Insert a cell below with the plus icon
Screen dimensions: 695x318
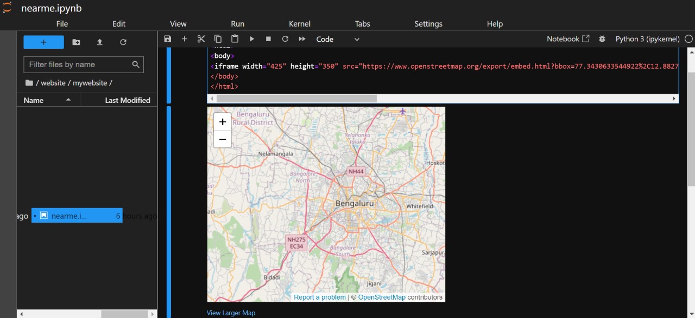tap(184, 39)
